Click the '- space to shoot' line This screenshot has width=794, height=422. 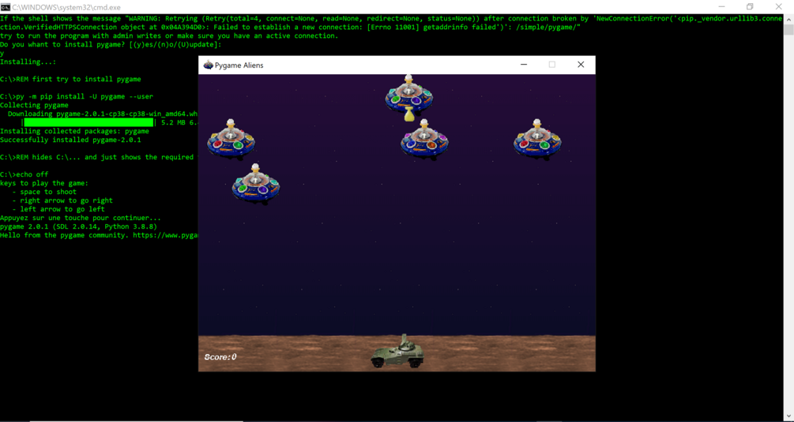pos(44,192)
